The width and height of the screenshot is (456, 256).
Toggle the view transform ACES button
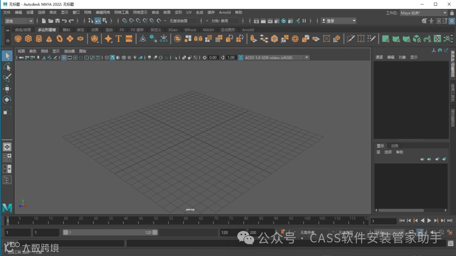tap(241, 57)
